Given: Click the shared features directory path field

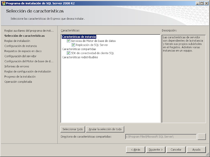Looking at the screenshot, I should point(161,137).
